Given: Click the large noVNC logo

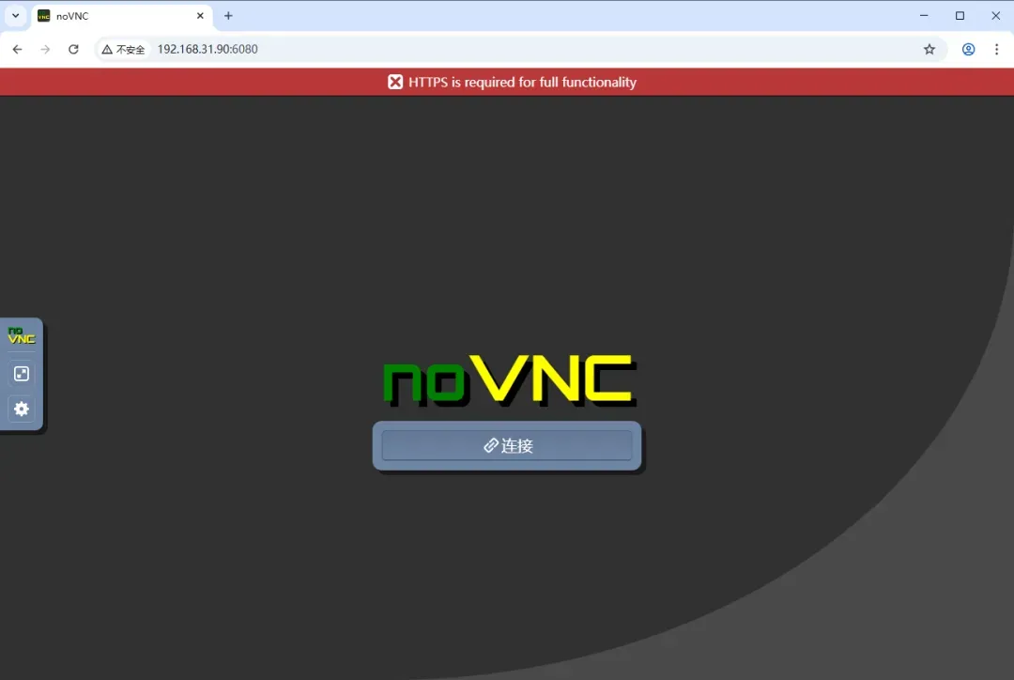Looking at the screenshot, I should tap(510, 381).
